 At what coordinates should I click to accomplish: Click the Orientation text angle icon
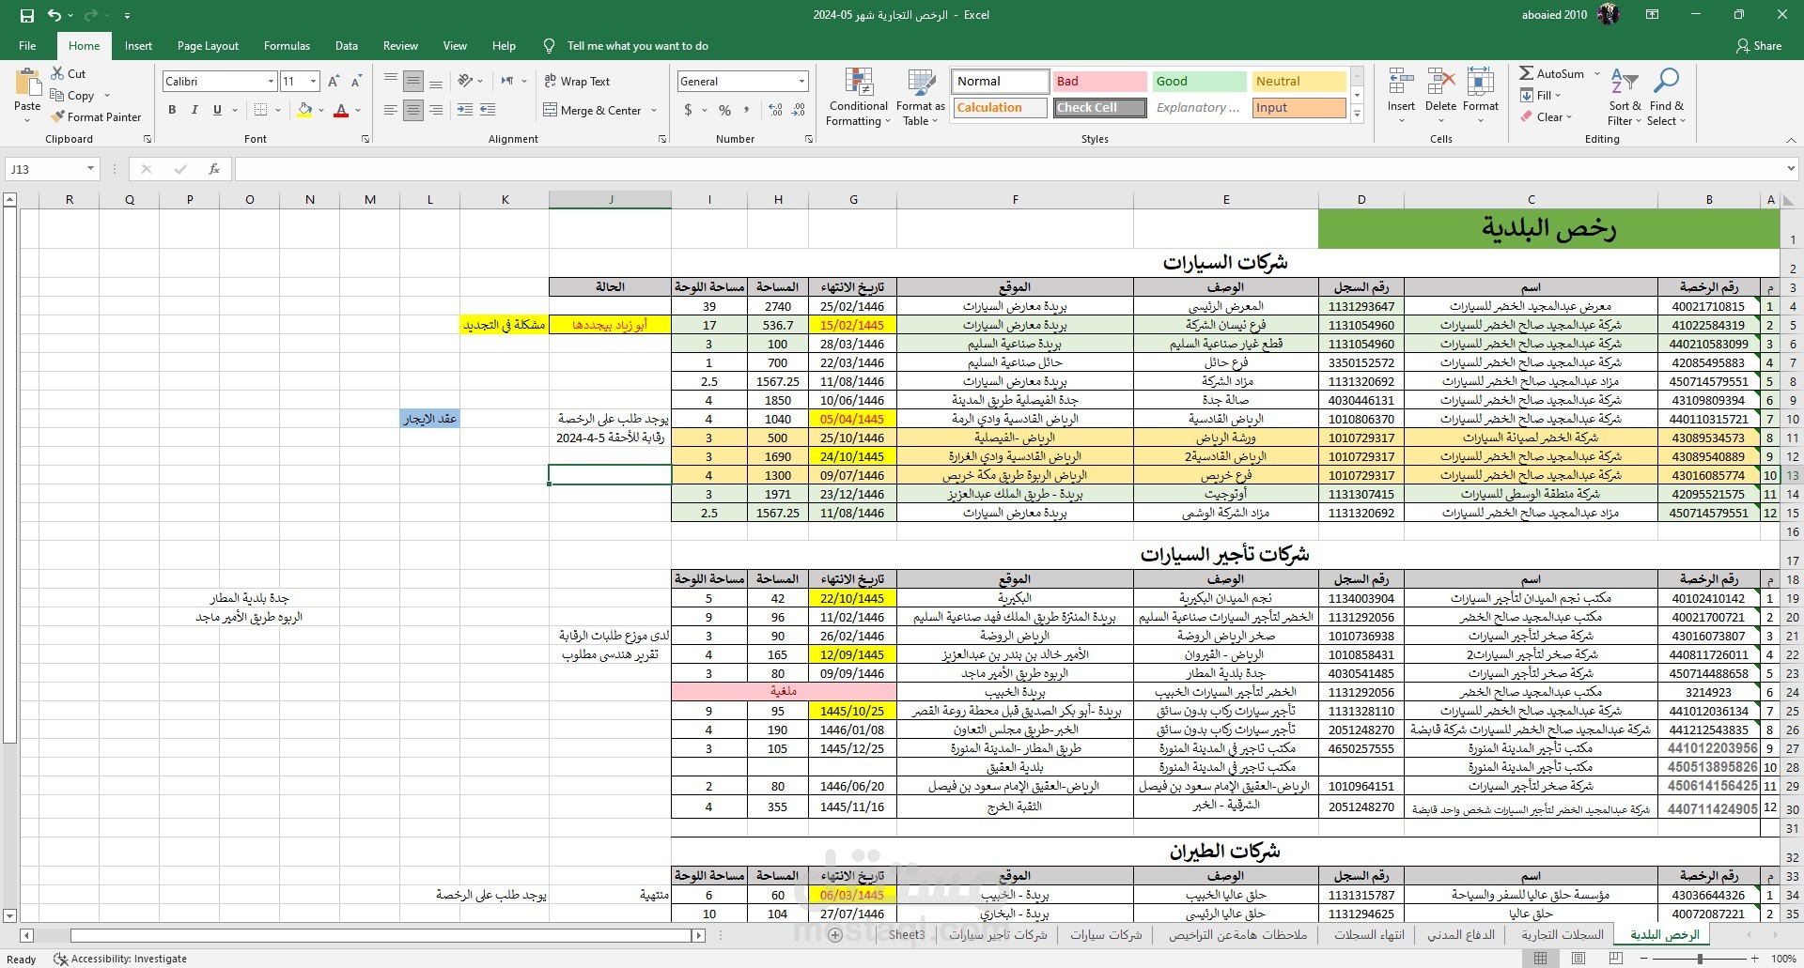coord(465,82)
